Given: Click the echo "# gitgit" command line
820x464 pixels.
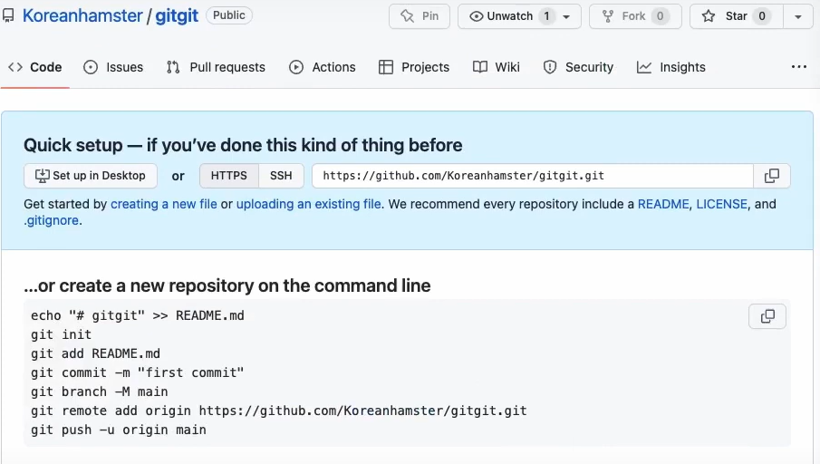Looking at the screenshot, I should tap(138, 316).
